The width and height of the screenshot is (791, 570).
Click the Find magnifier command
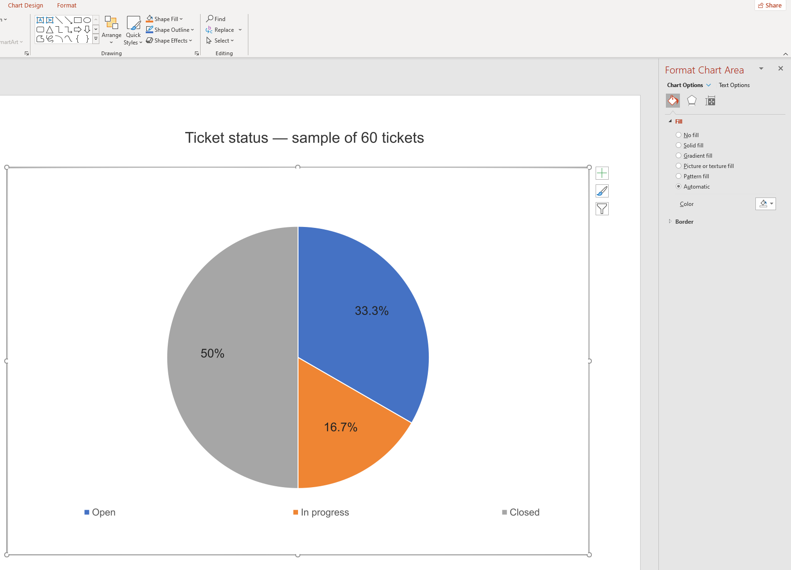coord(216,19)
